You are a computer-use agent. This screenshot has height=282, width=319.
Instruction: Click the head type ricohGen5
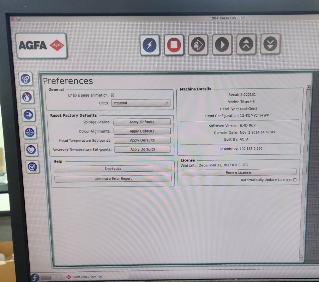(x=249, y=109)
